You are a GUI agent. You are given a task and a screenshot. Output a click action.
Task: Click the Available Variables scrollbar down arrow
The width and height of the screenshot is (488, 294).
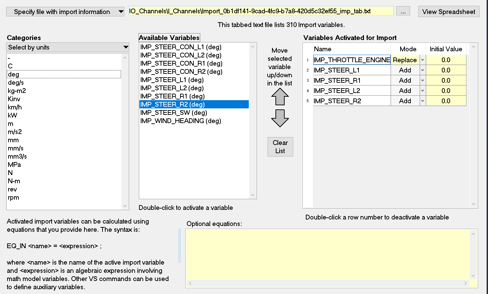pyautogui.click(x=253, y=195)
